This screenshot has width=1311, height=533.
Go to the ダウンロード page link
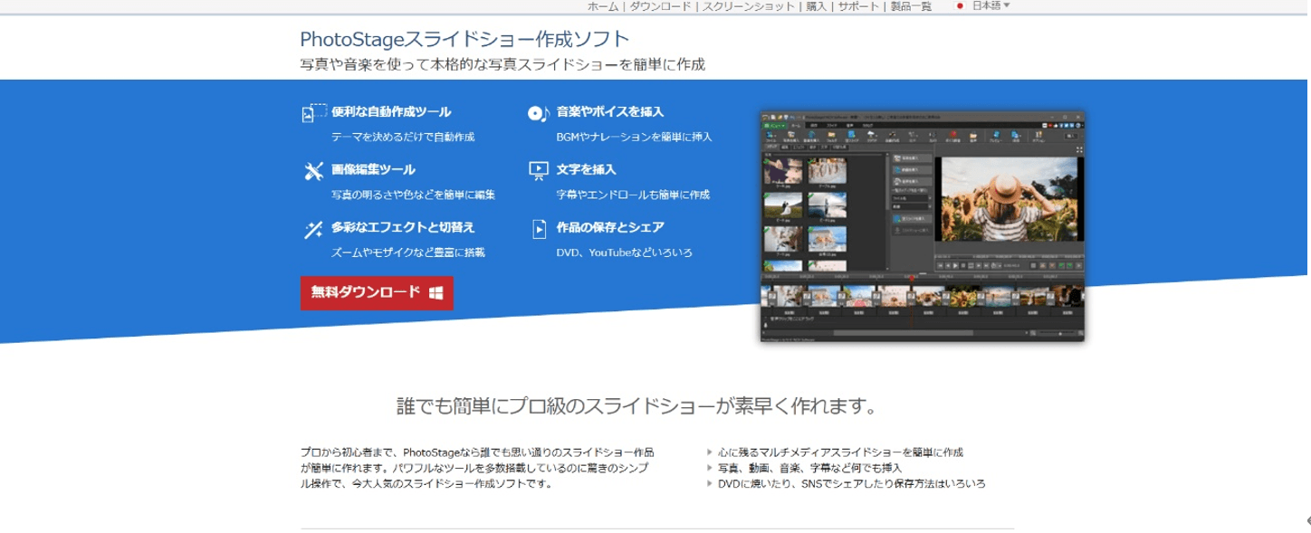pos(660,6)
